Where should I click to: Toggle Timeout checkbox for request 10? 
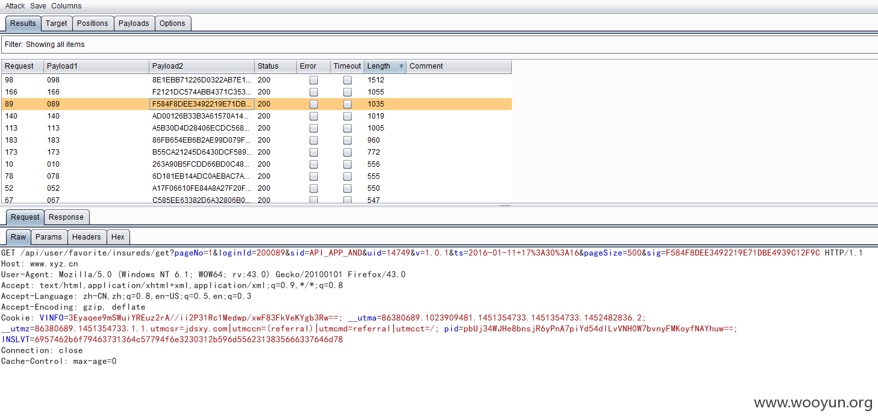347,164
